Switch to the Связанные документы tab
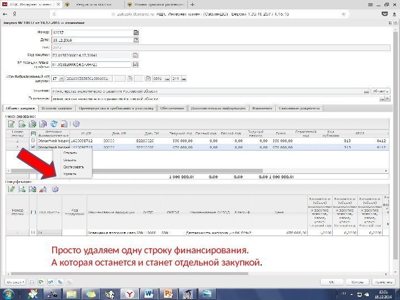The height and width of the screenshot is (300, 400). tap(299, 108)
